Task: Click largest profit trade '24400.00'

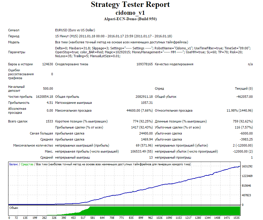Action: (146, 133)
